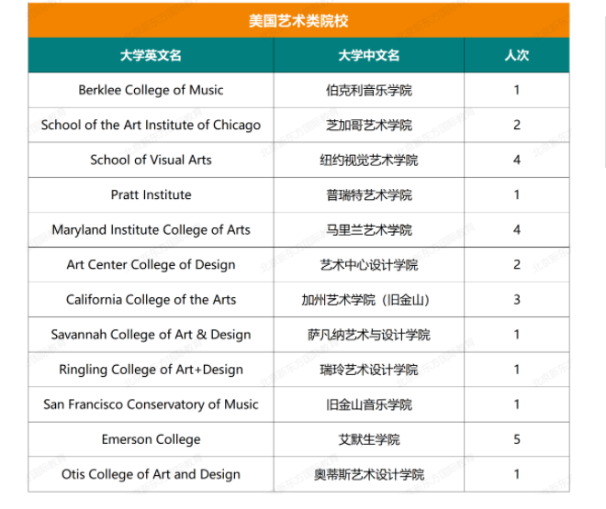Click the count 5 in Emerson College row
The width and height of the screenshot is (606, 509).
click(517, 439)
